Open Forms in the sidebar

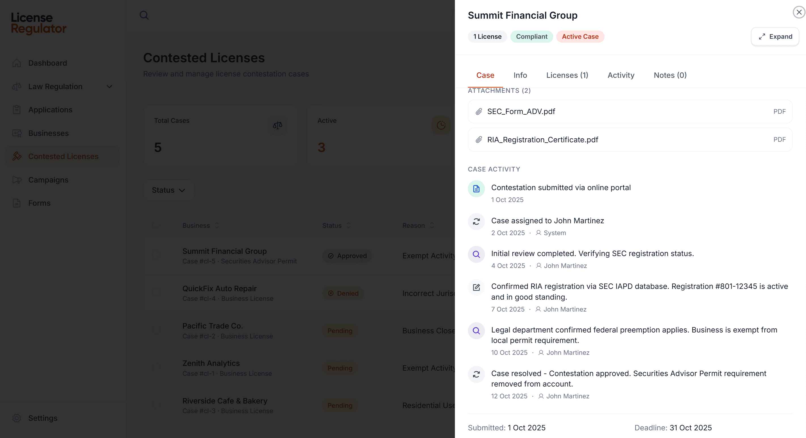63,203
